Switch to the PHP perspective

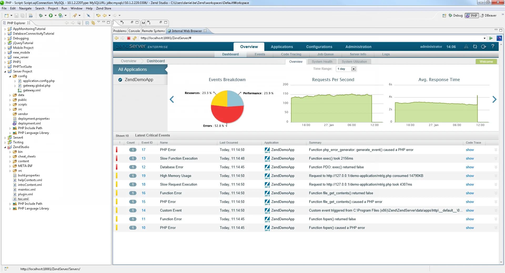click(472, 16)
